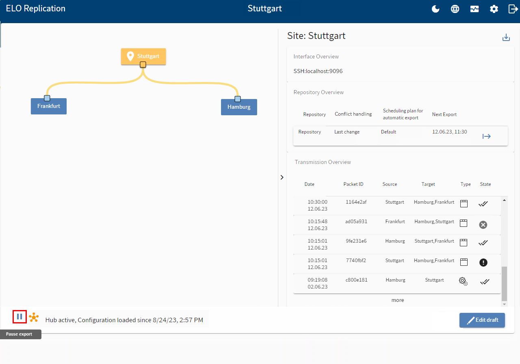Click packet type icon for 7740fbf2
This screenshot has height=364, width=520.
pos(464,262)
